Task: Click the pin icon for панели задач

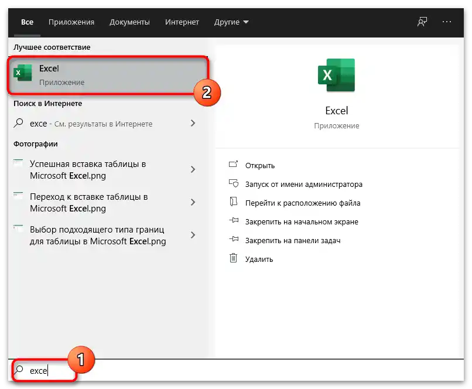Action: click(234, 240)
